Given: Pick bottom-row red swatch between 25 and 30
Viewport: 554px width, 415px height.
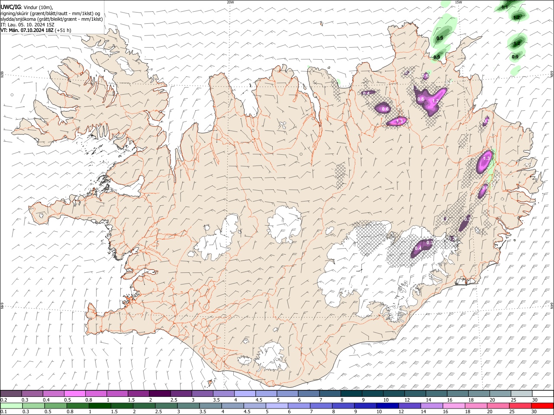Looking at the screenshot, I should click(521, 405).
